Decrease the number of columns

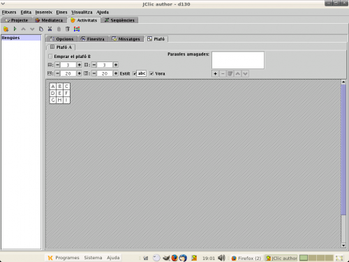(x=94, y=65)
